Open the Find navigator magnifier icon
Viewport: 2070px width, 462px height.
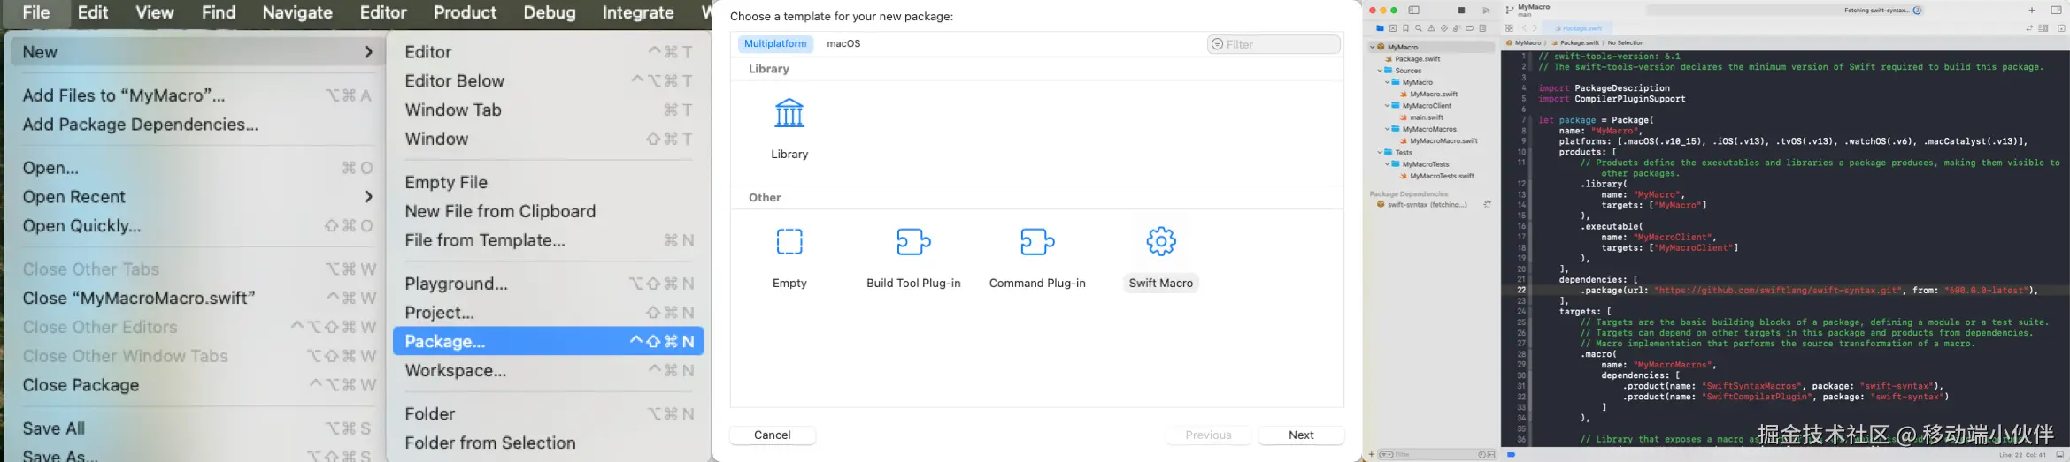tap(1419, 28)
